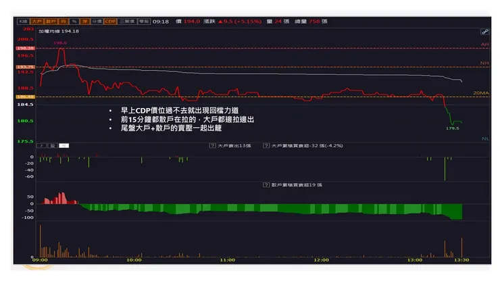Click the link icon at chart corner
This screenshot has height=281, width=500.
coord(484,32)
